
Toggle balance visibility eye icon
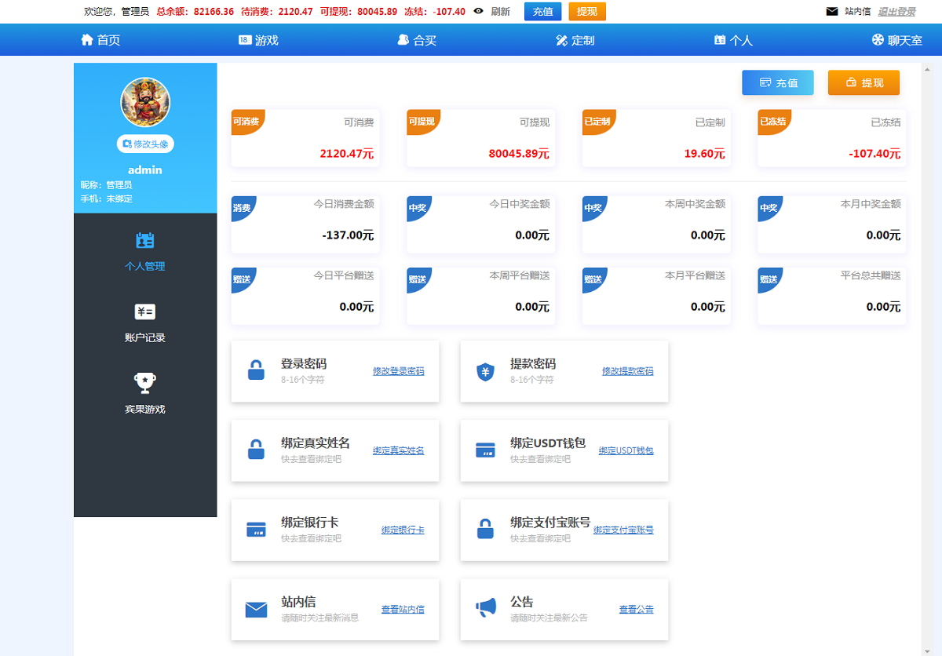tap(478, 12)
